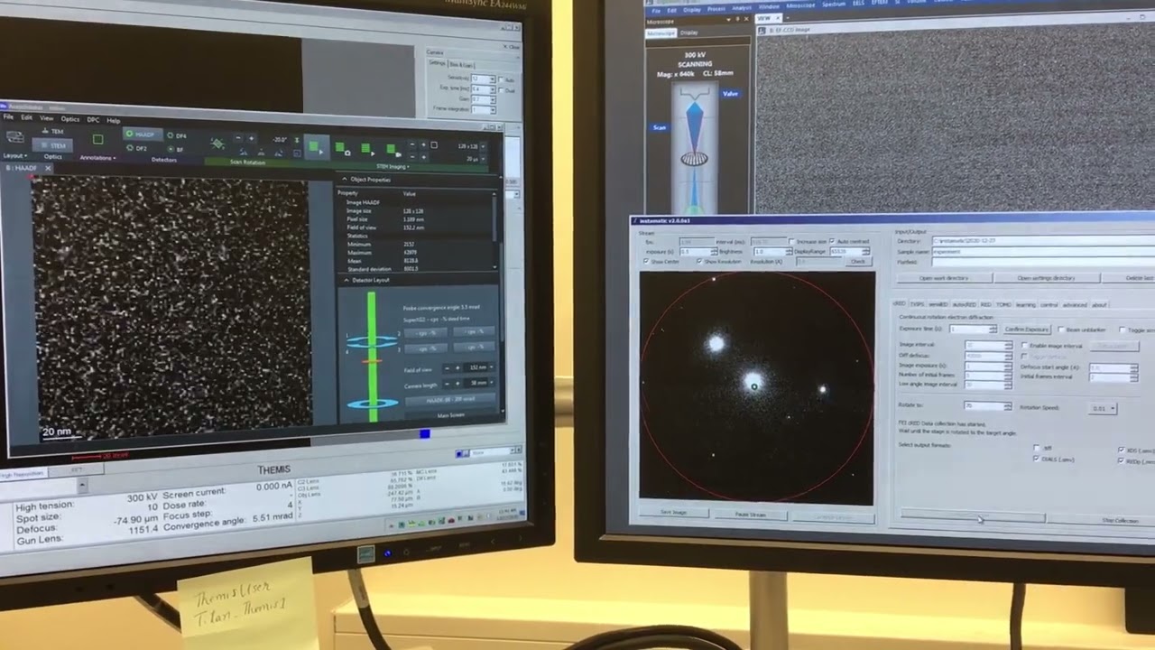Open the Field of view 152 nm dropdown
1155x650 pixels.
coord(491,367)
